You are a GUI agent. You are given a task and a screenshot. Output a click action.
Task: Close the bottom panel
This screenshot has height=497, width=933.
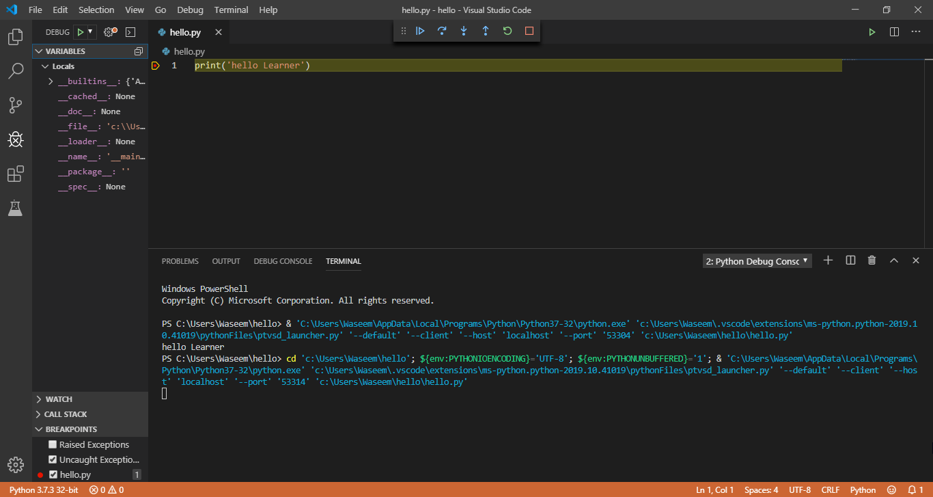pyautogui.click(x=916, y=260)
